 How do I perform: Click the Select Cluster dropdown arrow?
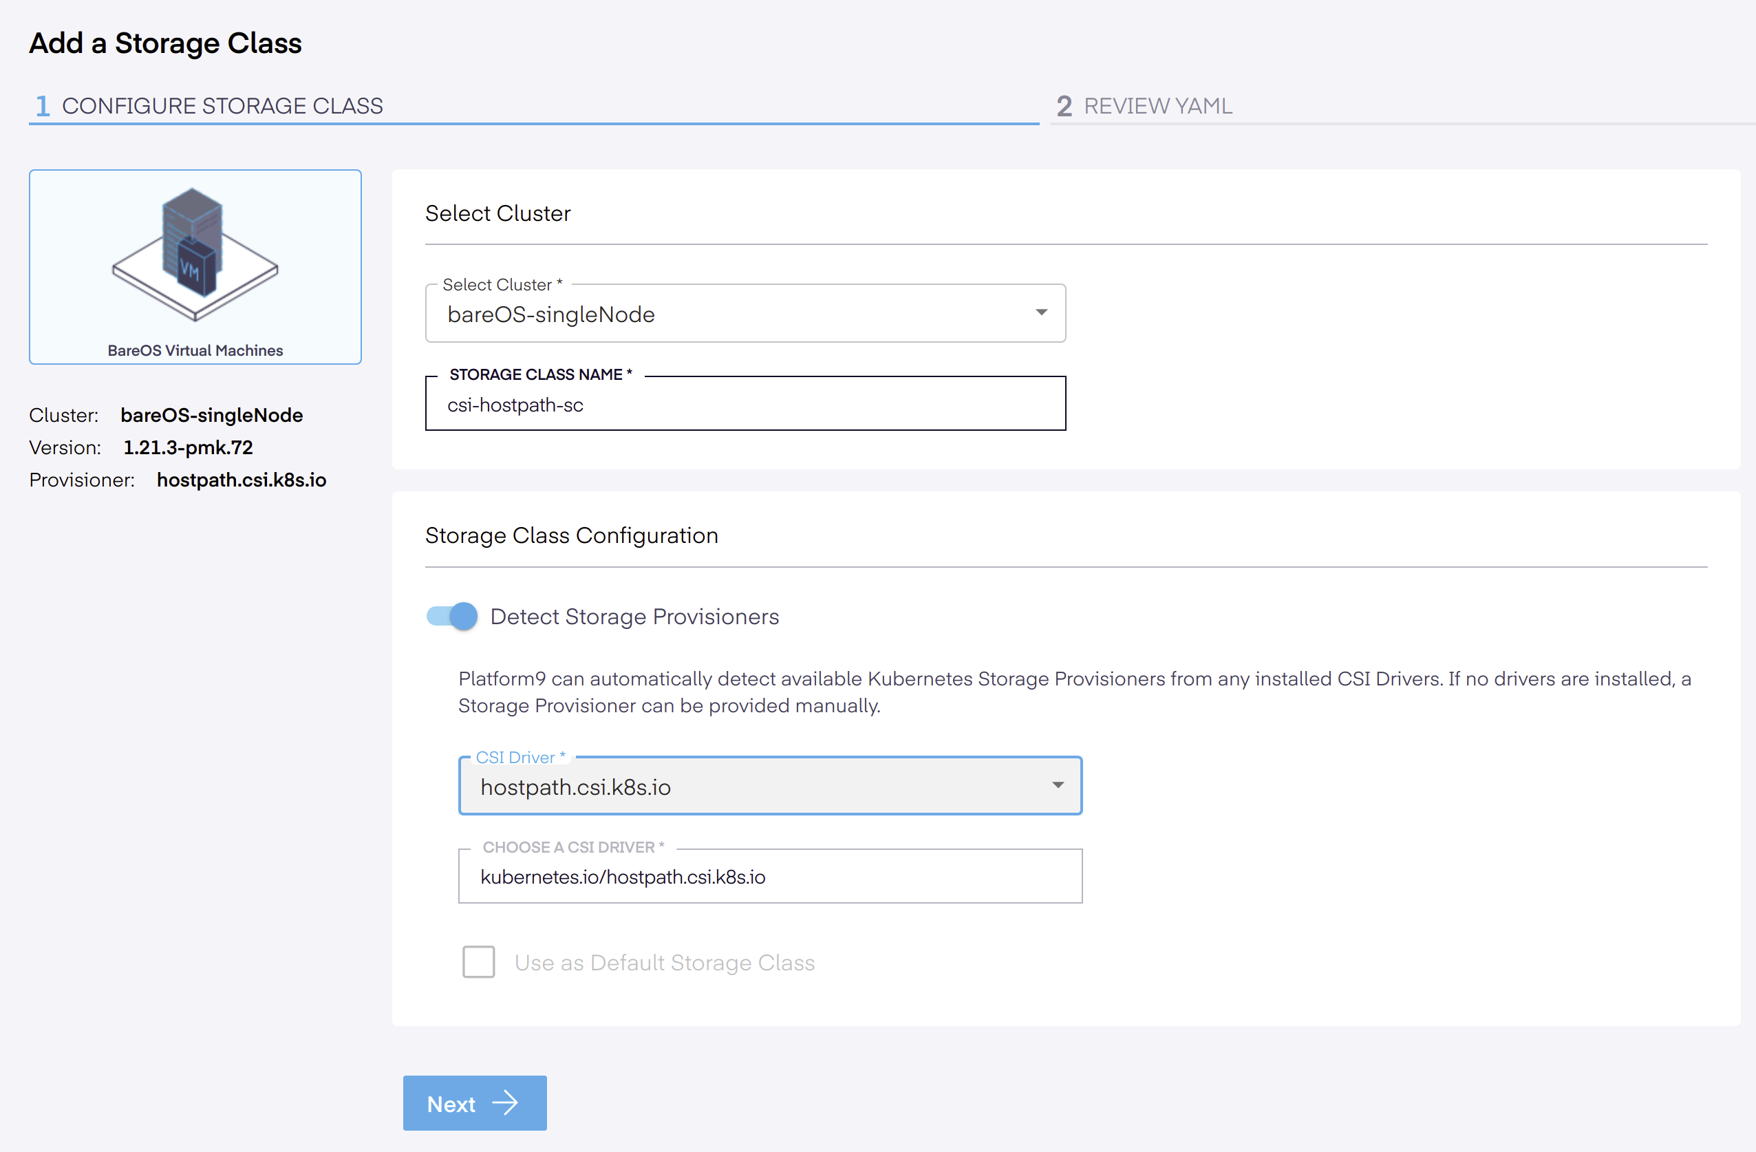click(x=1041, y=313)
